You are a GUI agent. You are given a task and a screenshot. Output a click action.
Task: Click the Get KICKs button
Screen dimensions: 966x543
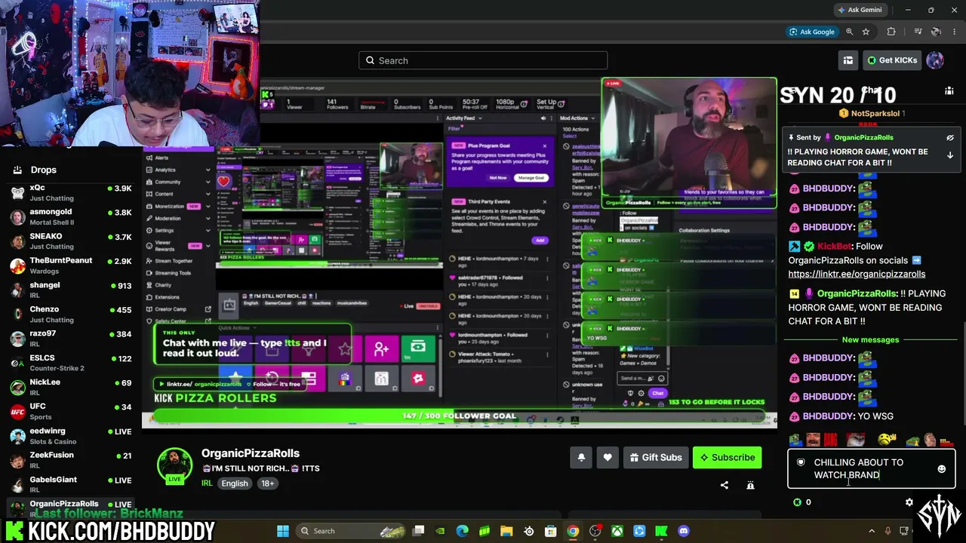pos(892,60)
